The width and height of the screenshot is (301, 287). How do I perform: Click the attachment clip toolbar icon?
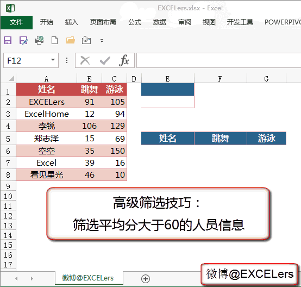(x=86, y=40)
